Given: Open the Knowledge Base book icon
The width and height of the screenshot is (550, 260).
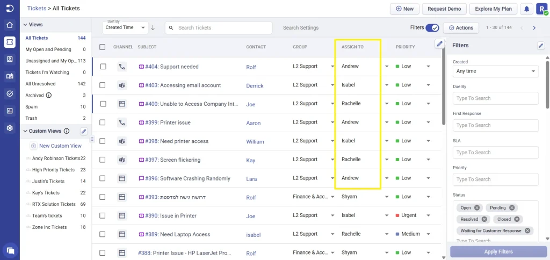Looking at the screenshot, I should [x=10, y=76].
